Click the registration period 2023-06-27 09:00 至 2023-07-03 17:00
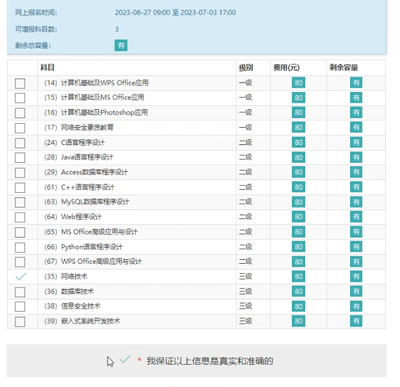 tap(175, 13)
